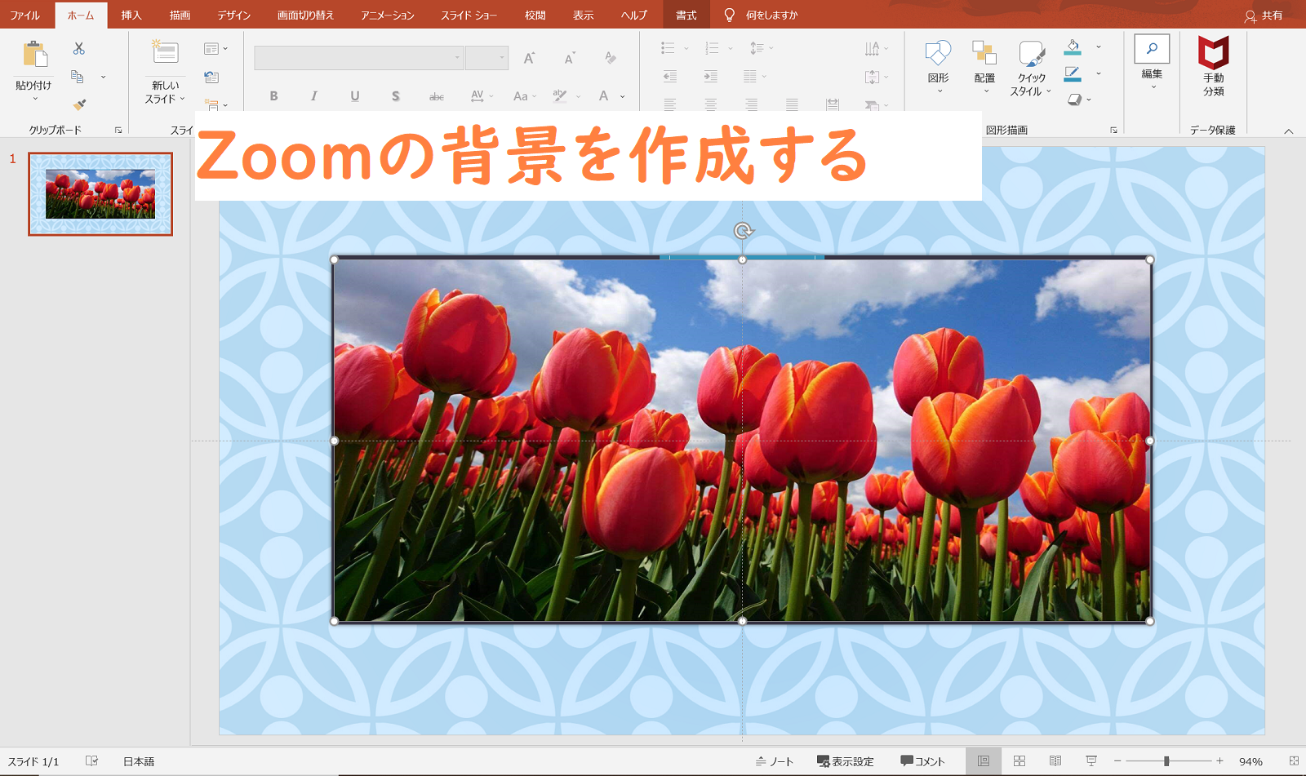Select slide 1 thumbnail in the pane
The height and width of the screenshot is (776, 1306).
click(100, 194)
